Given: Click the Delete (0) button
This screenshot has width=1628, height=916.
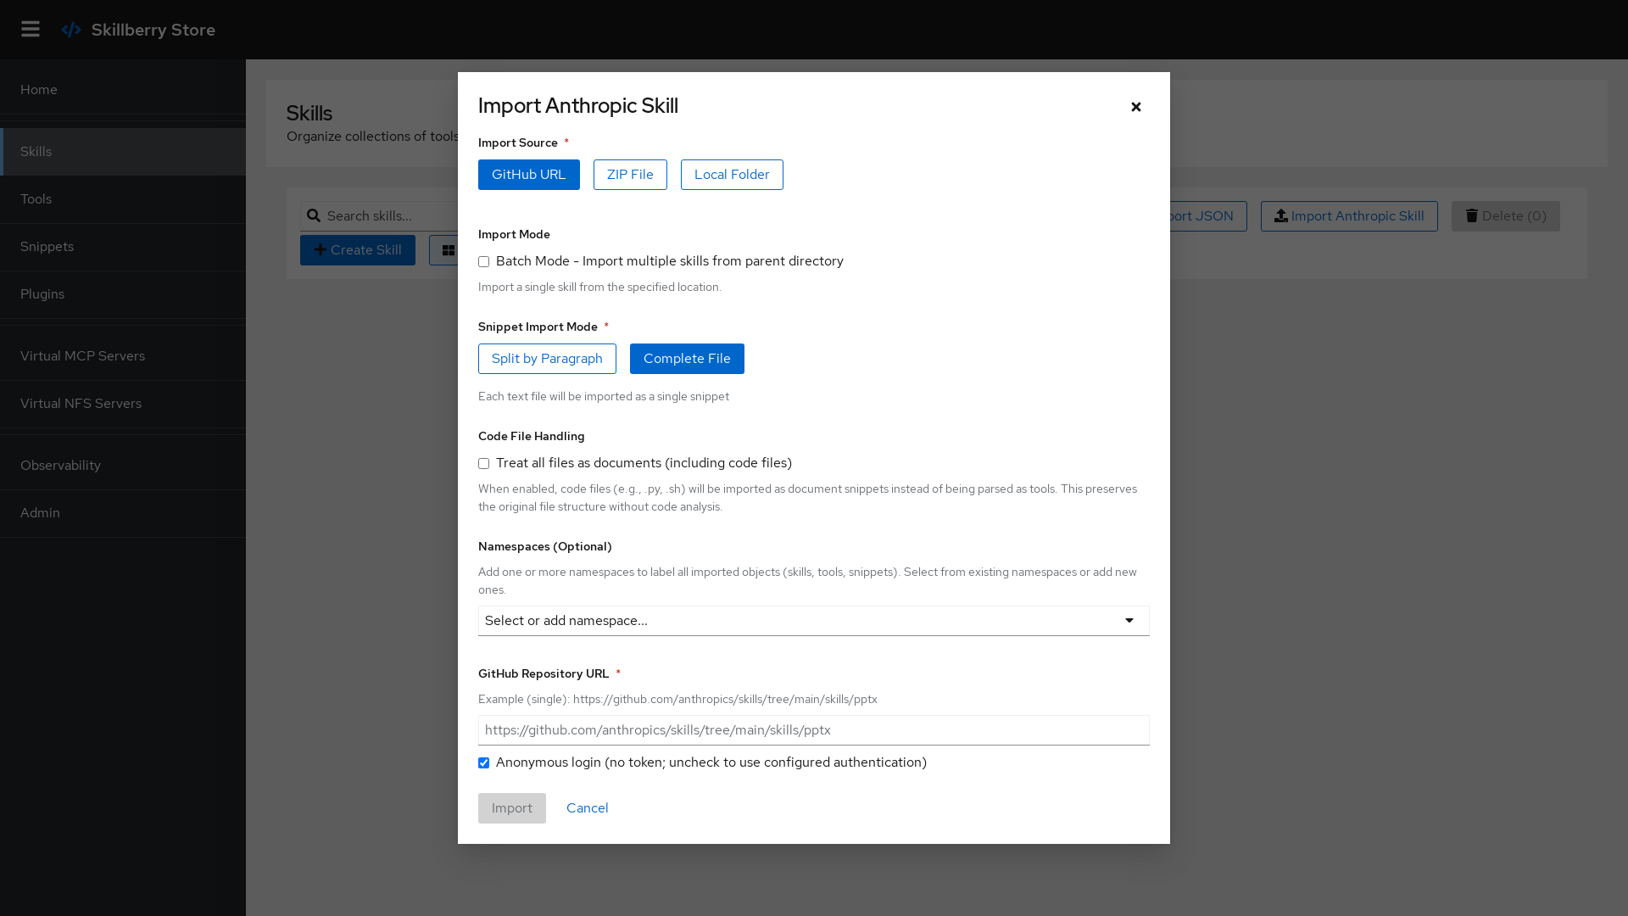Looking at the screenshot, I should pos(1506,216).
